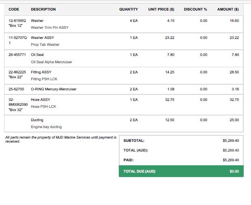251x205 pixels.
Task: Select the 4 EA quantity cell
Action: click(134, 20)
